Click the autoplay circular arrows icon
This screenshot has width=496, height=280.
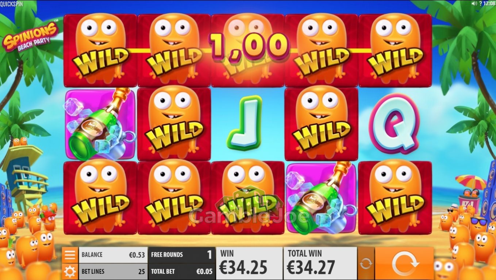[x=366, y=263]
